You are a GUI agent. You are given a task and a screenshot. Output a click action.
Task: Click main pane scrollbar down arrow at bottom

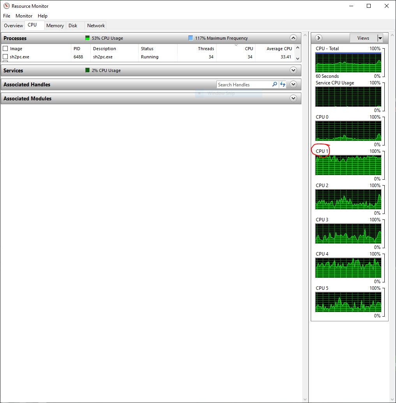tap(305, 399)
